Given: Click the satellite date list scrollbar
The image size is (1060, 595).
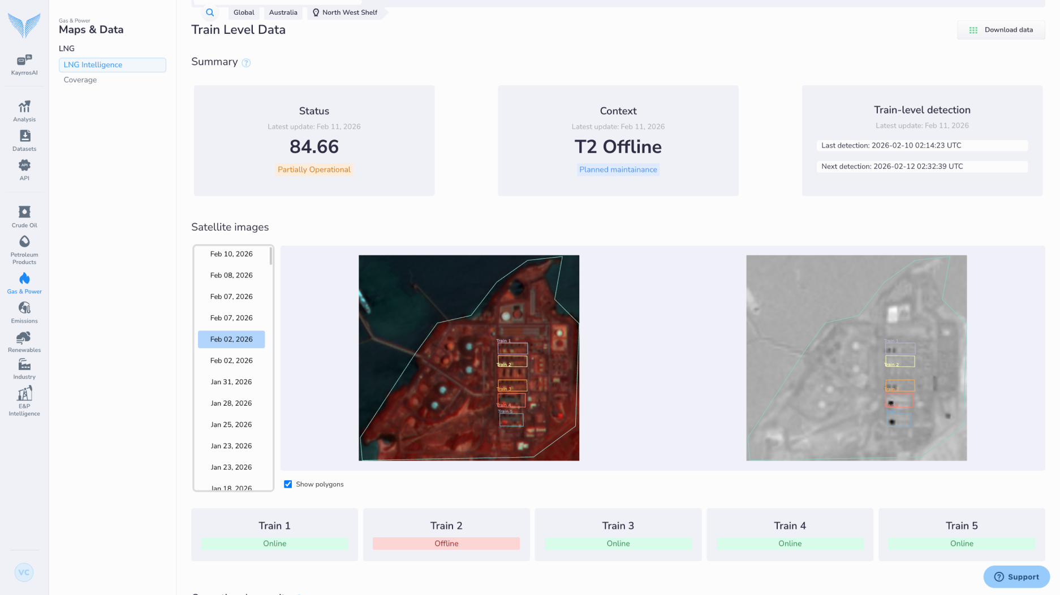Looking at the screenshot, I should [271, 257].
